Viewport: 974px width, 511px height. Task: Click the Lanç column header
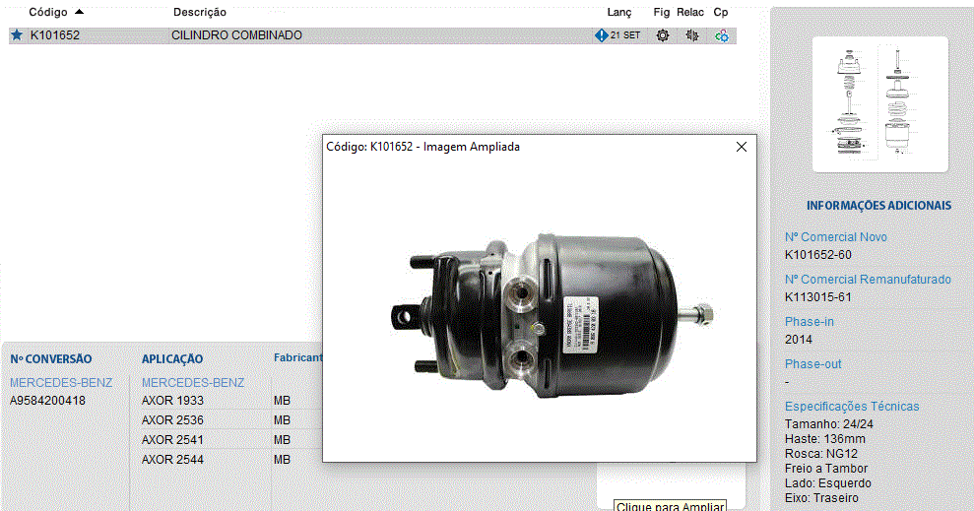[x=619, y=12]
